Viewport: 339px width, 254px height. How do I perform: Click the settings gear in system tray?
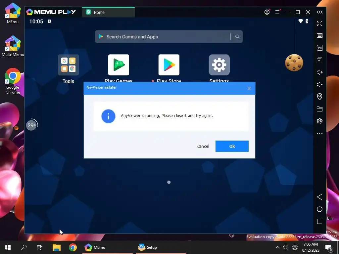(x=295, y=247)
